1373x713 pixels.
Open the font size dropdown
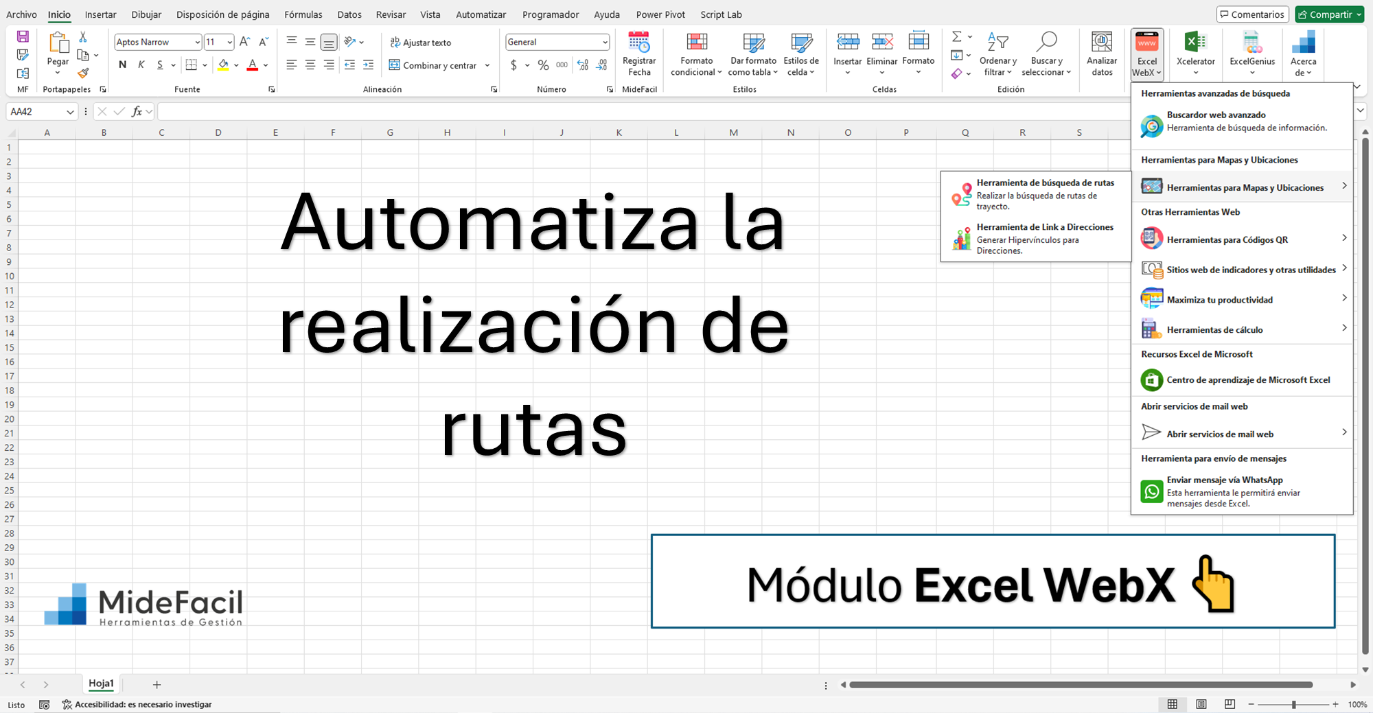229,43
